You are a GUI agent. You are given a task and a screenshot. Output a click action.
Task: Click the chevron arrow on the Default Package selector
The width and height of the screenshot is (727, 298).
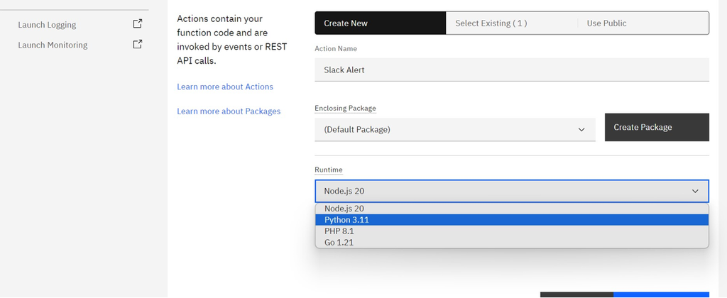[x=581, y=130]
